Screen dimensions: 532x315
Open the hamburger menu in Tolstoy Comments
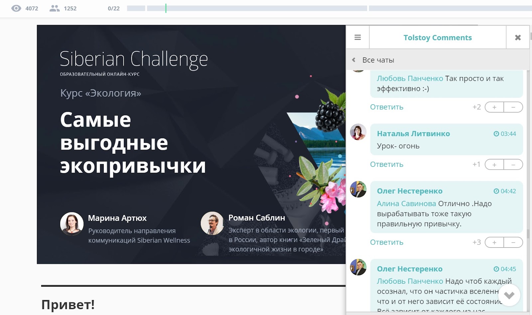(358, 37)
